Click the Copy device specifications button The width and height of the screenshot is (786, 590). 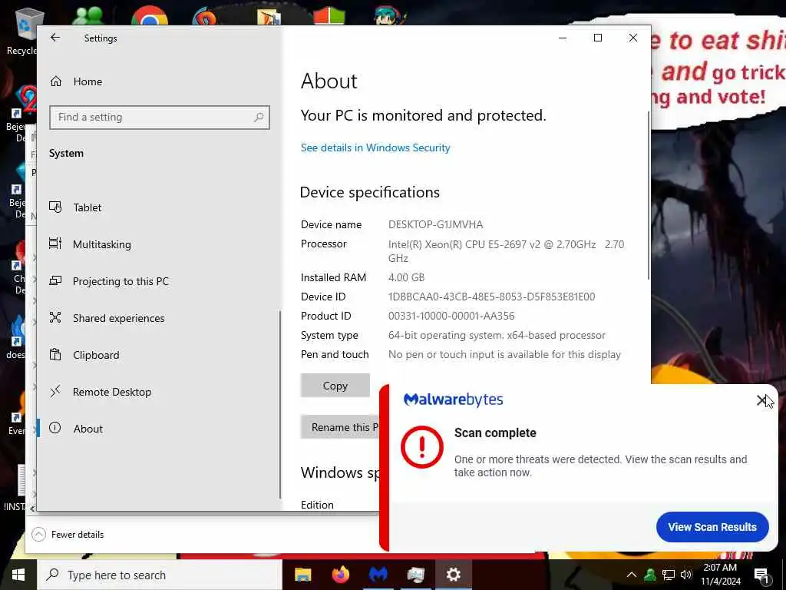click(335, 386)
